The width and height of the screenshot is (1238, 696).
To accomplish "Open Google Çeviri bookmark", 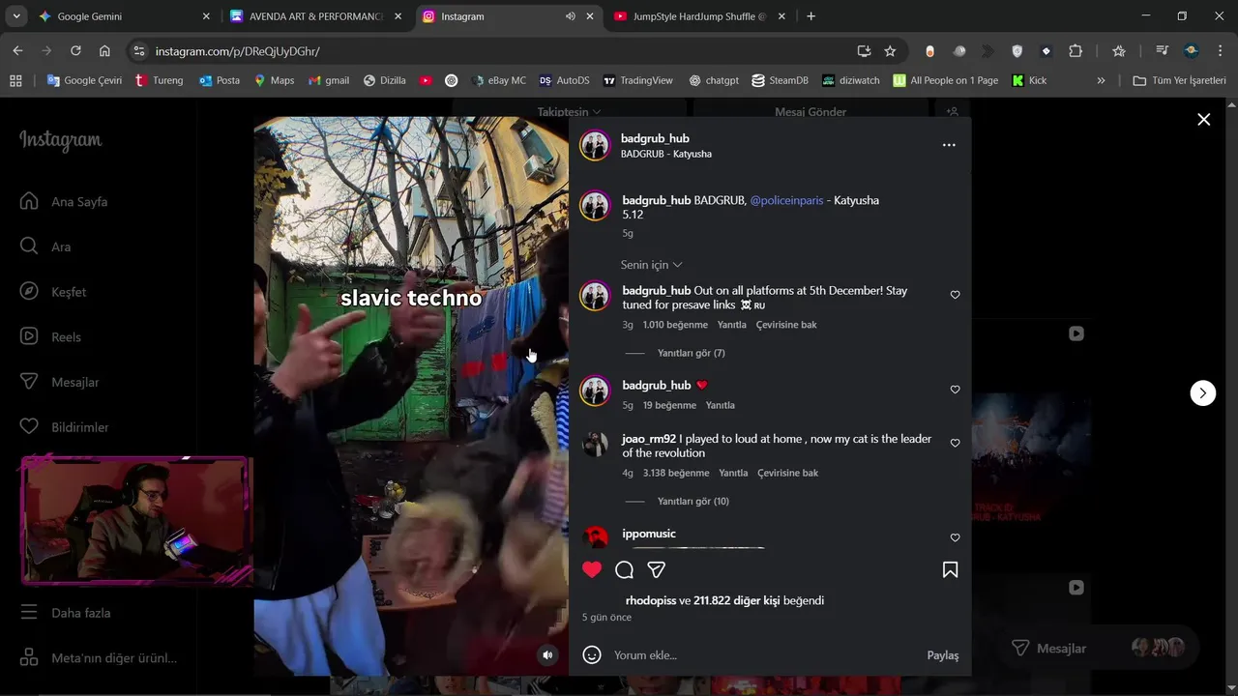I will [x=84, y=80].
